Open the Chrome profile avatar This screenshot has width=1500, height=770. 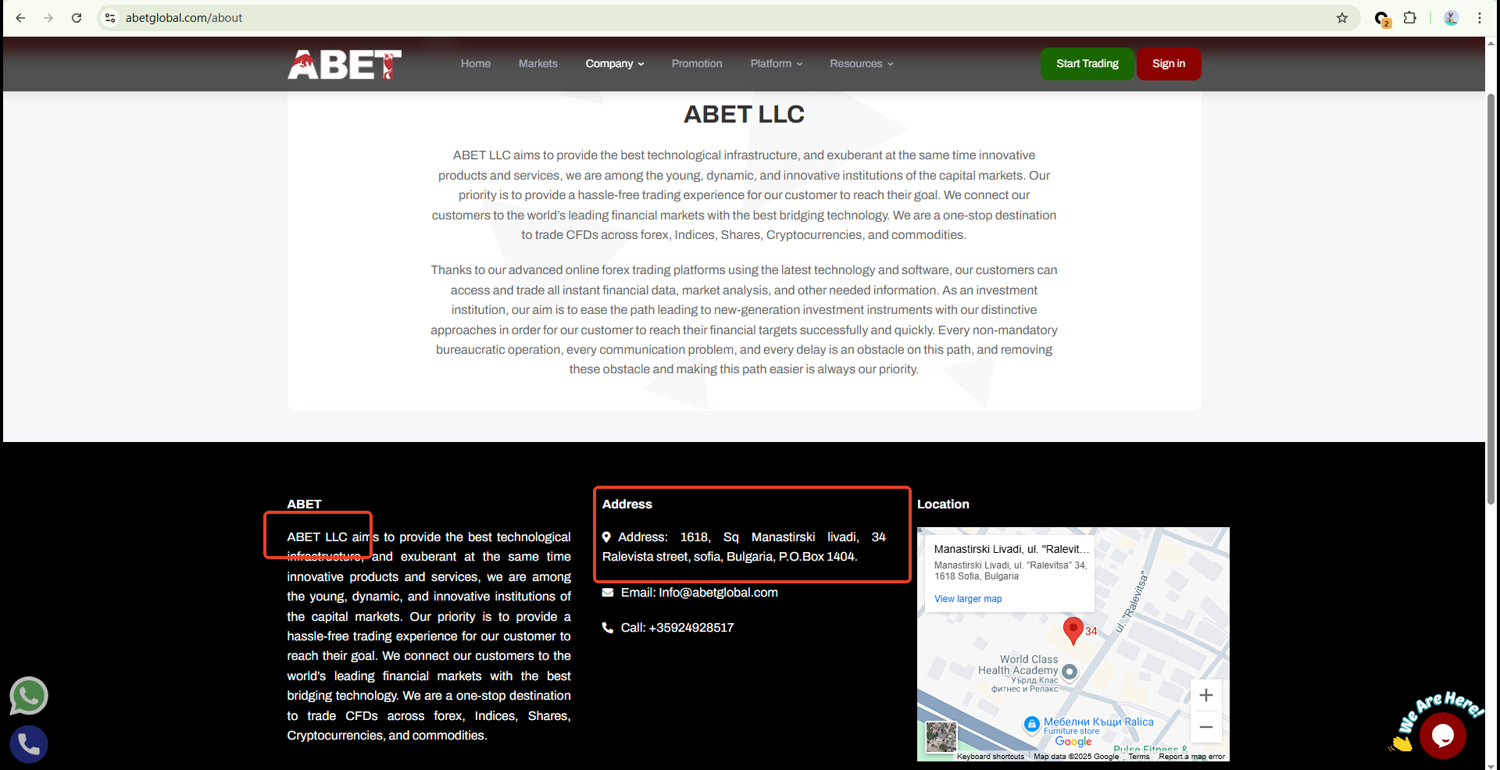point(1452,18)
